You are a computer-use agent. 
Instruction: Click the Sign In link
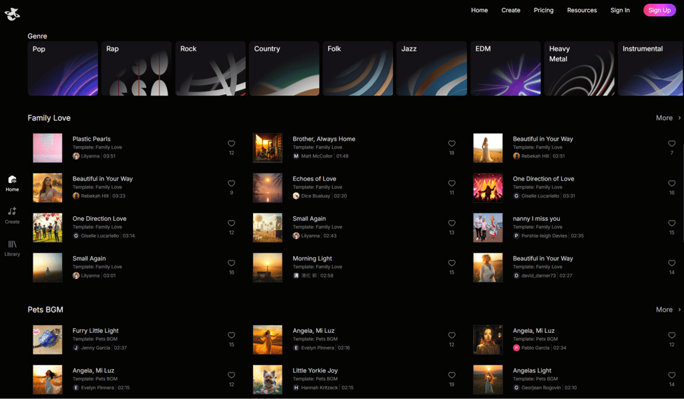[620, 10]
